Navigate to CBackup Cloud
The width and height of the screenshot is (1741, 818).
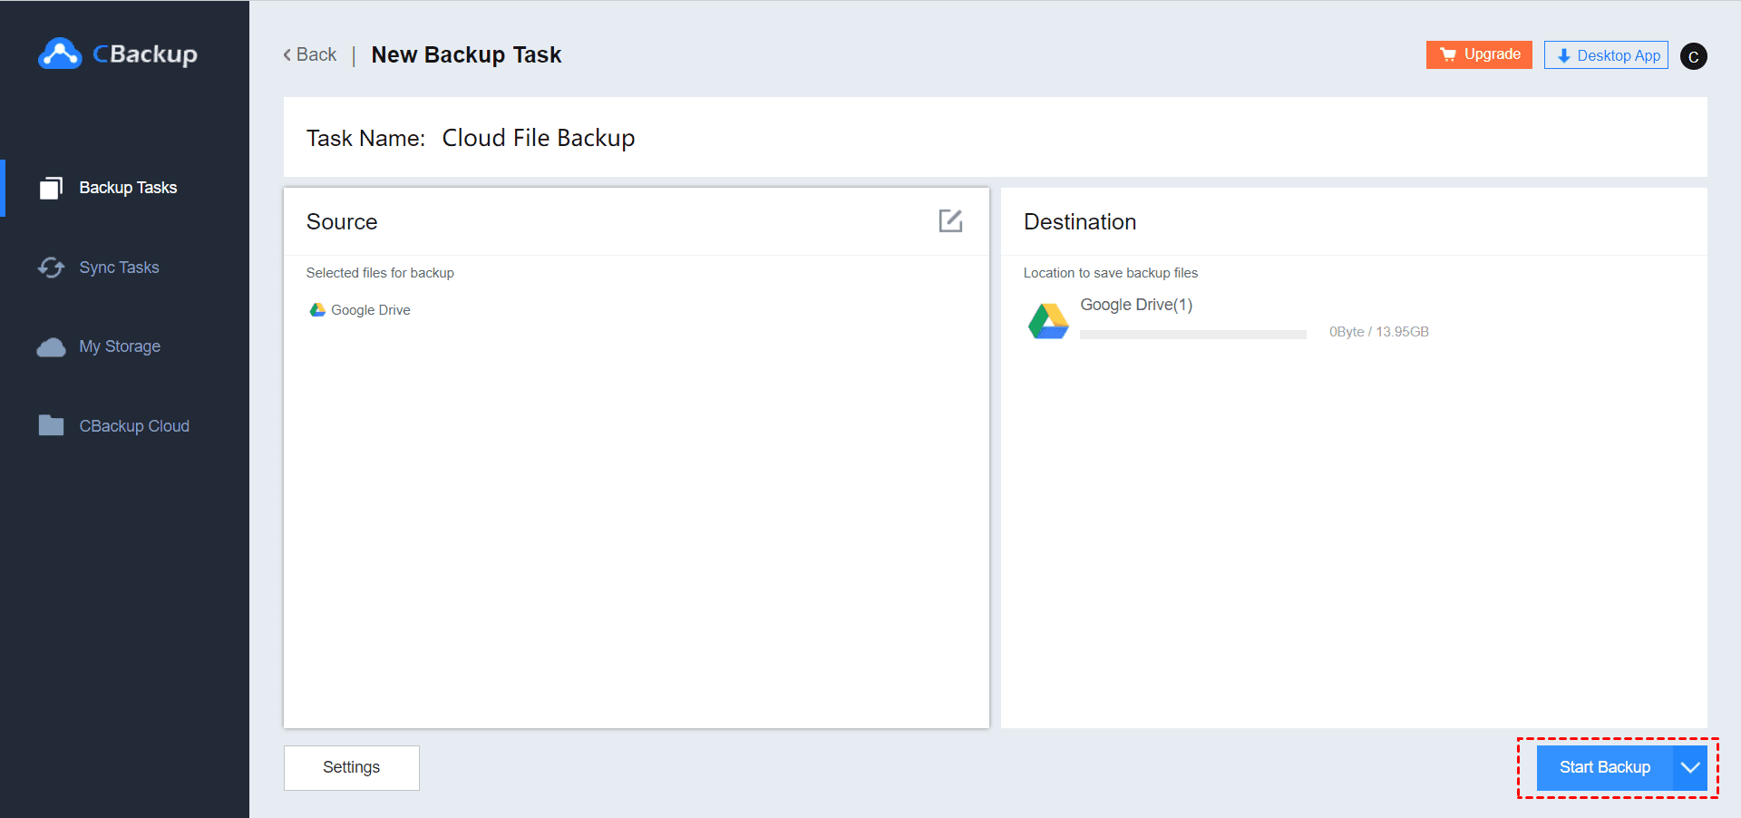pos(134,426)
